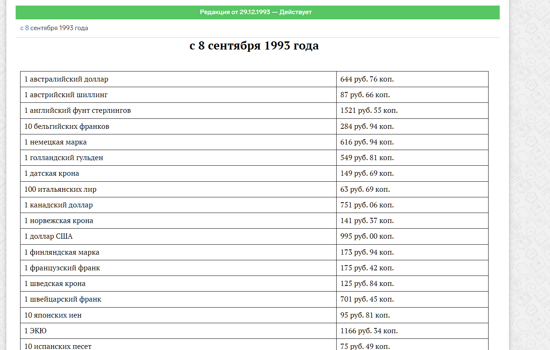
Task: Click the green 'Редакция от 29.12.1993 — Действует' banner
Action: coord(257,12)
